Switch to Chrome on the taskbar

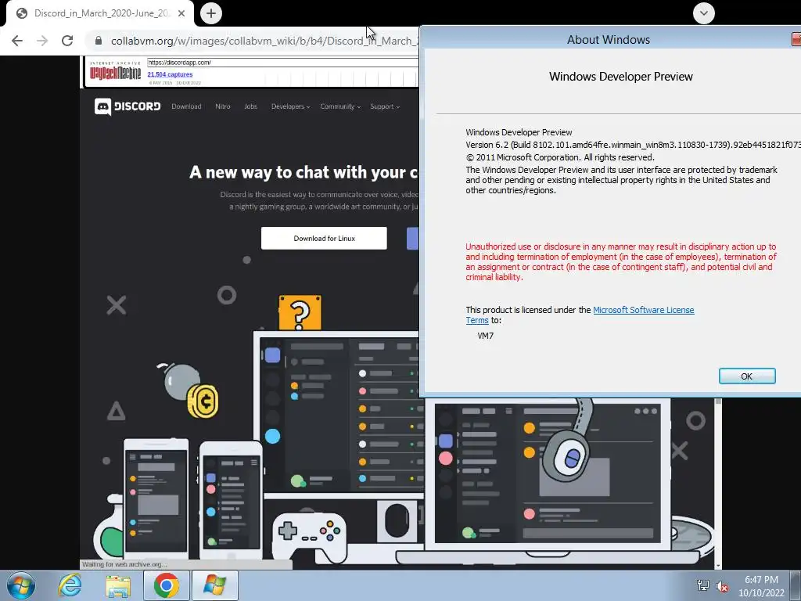[166, 585]
